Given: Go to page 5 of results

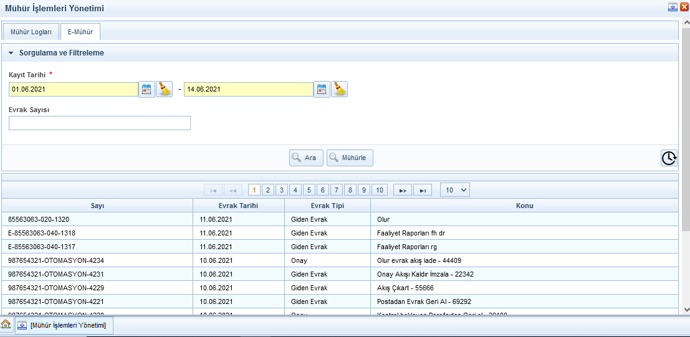Looking at the screenshot, I should click(309, 190).
